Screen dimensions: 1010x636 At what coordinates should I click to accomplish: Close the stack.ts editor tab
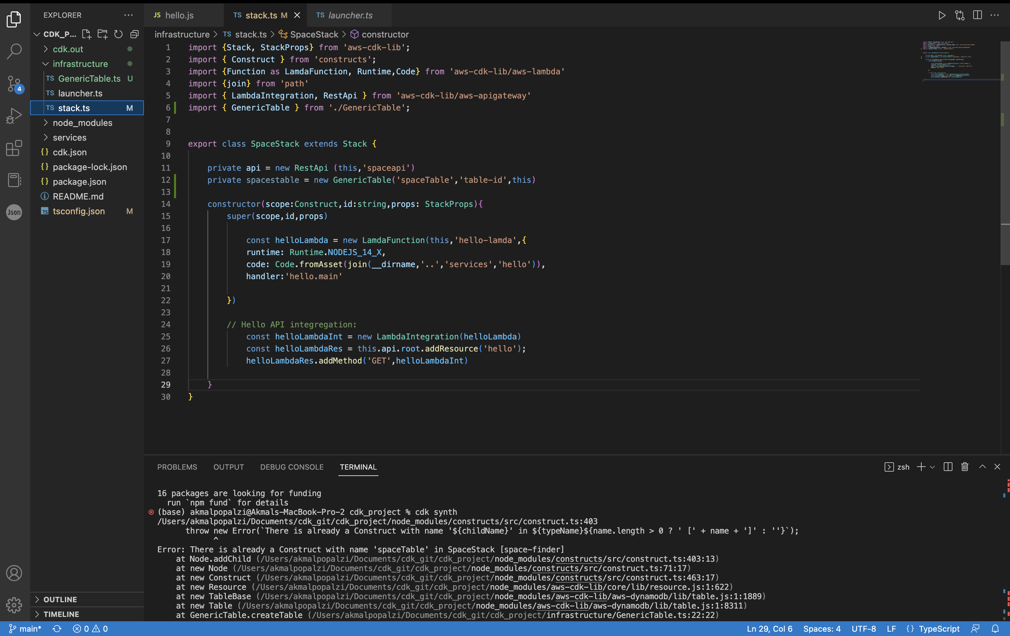tap(297, 15)
